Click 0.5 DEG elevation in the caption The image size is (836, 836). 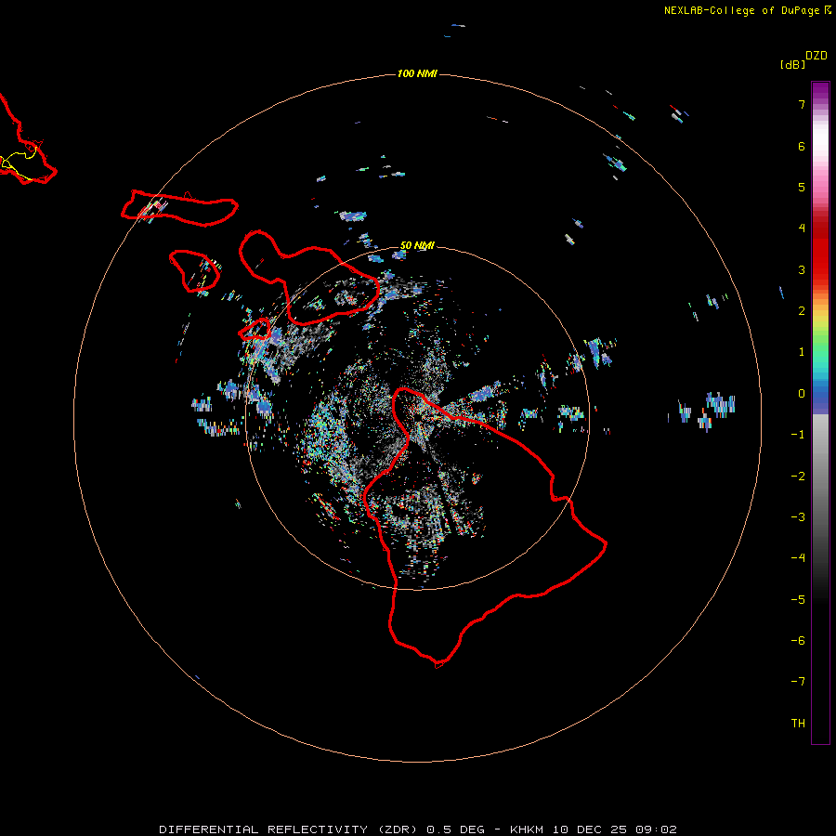coord(455,829)
